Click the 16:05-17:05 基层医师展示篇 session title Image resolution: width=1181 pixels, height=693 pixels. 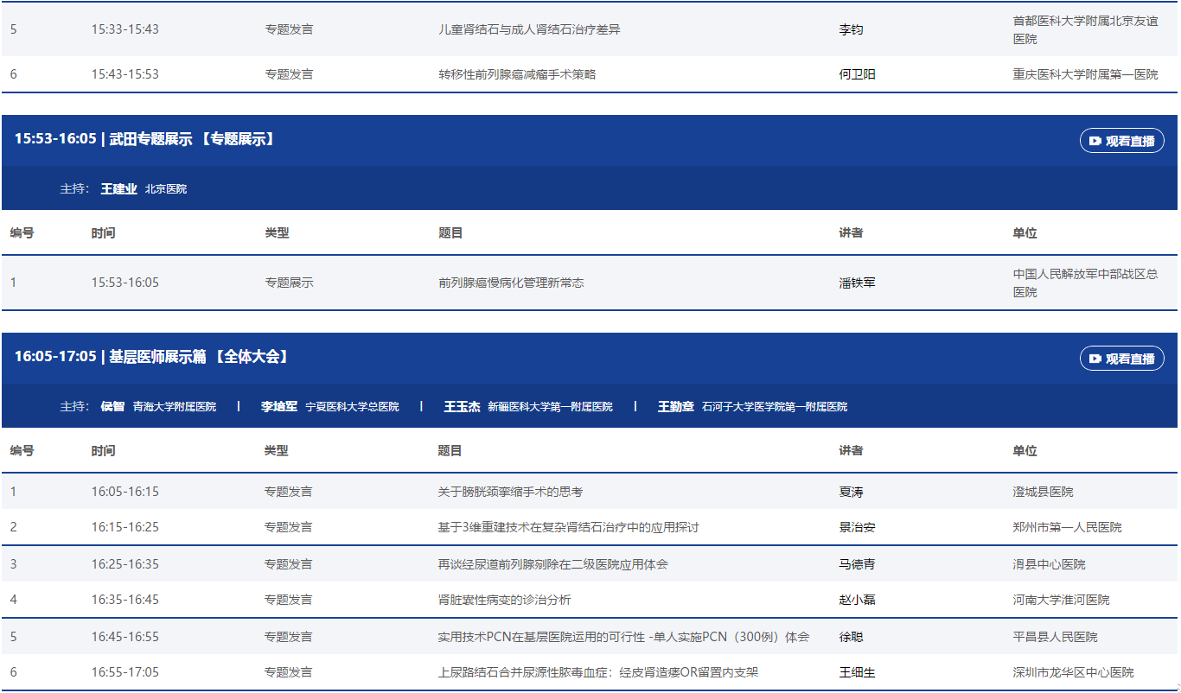point(151,357)
